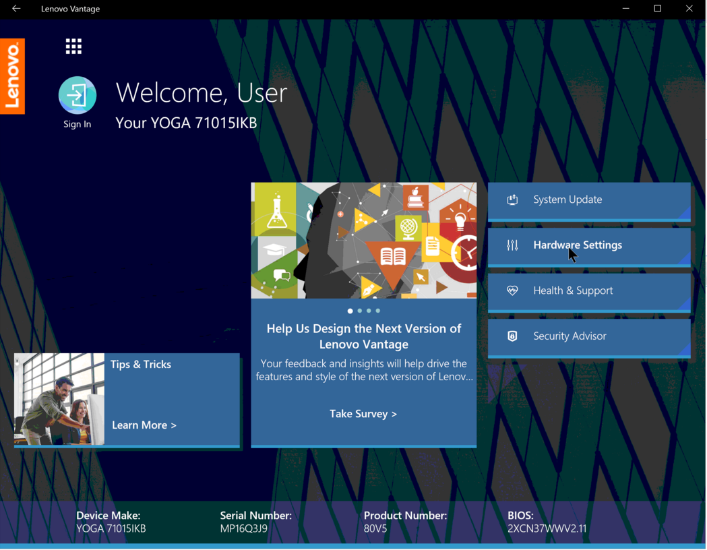The height and width of the screenshot is (550, 707).
Task: Click the Take Survey link
Action: pyautogui.click(x=363, y=414)
